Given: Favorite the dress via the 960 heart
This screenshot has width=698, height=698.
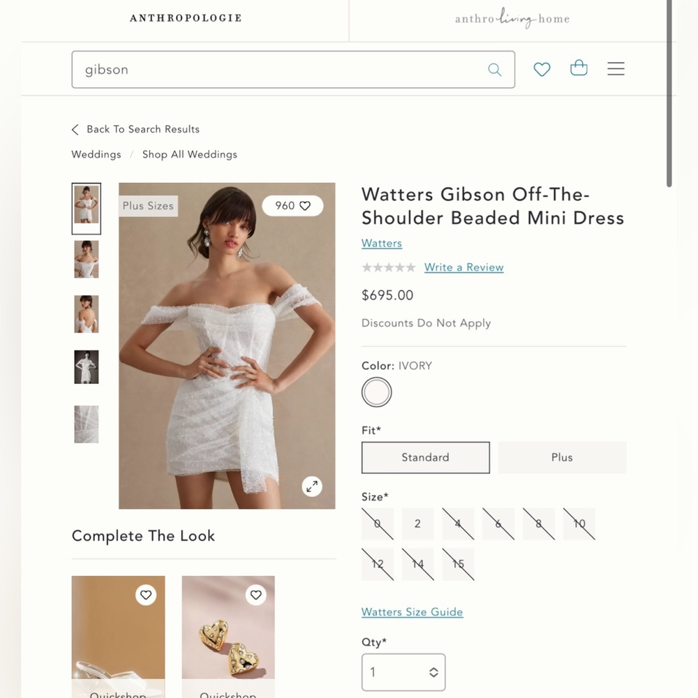Looking at the screenshot, I should 292,206.
